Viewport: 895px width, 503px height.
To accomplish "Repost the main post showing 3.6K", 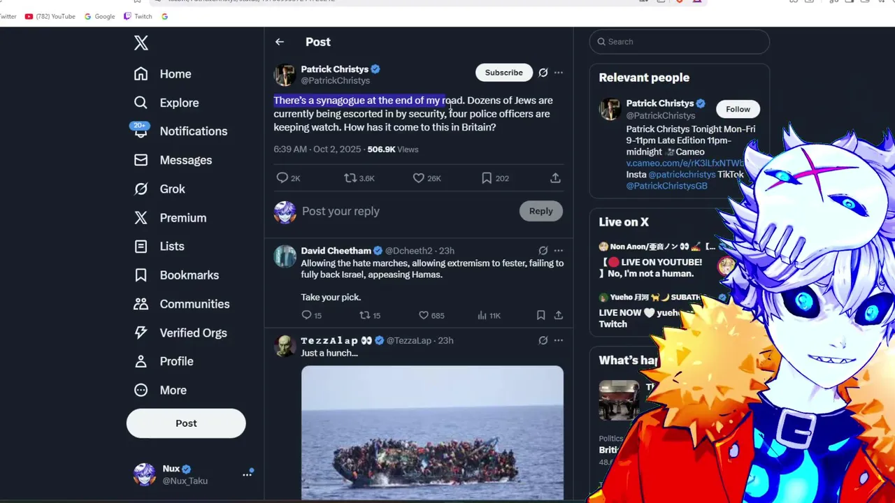I will coord(350,178).
